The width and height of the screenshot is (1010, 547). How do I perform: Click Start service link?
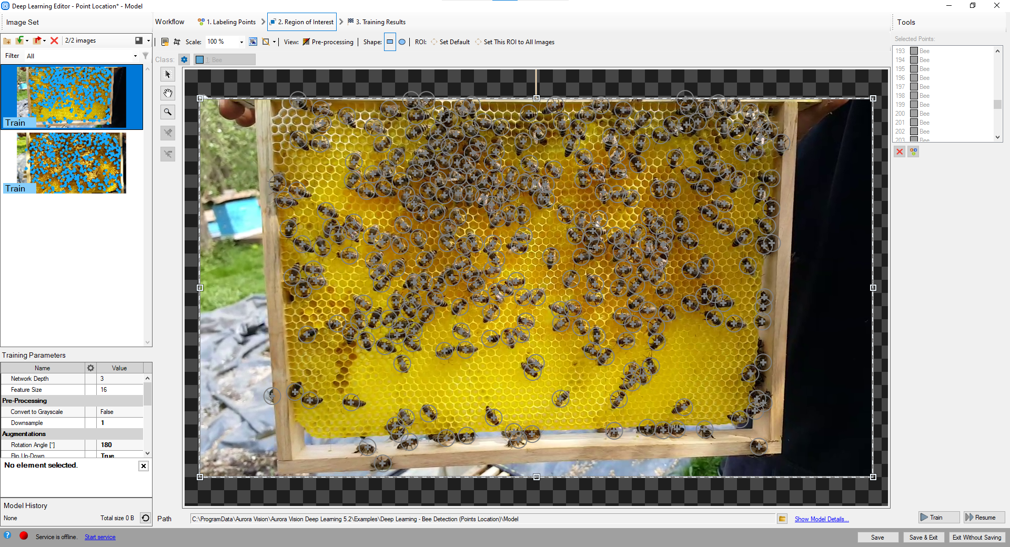tap(100, 537)
